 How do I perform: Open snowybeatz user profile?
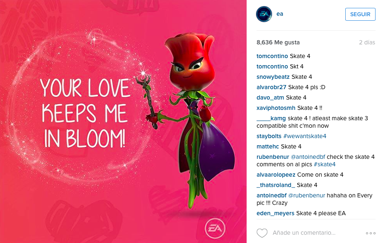(x=273, y=77)
